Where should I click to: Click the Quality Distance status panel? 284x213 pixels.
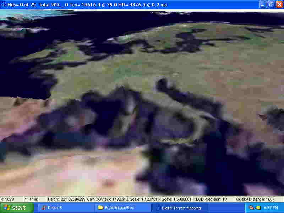coord(256,199)
